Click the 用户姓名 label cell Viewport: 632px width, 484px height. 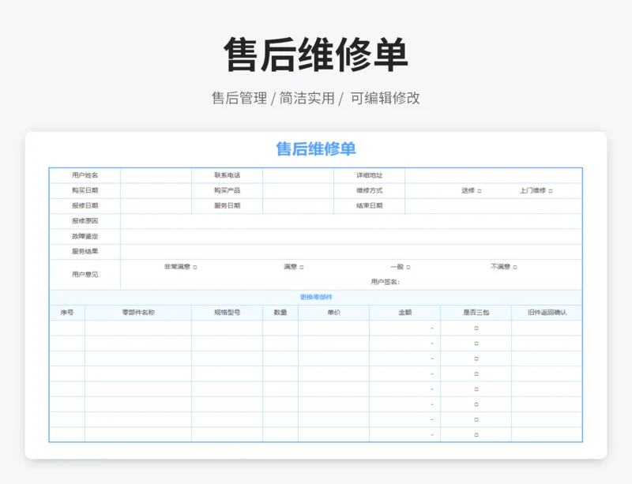point(85,175)
